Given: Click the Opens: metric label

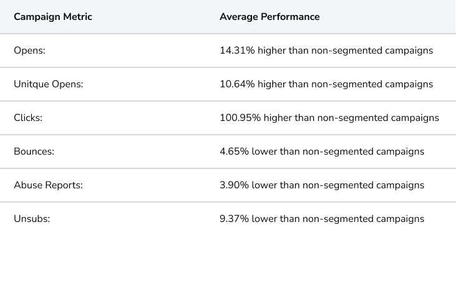Looking at the screenshot, I should pos(29,50).
